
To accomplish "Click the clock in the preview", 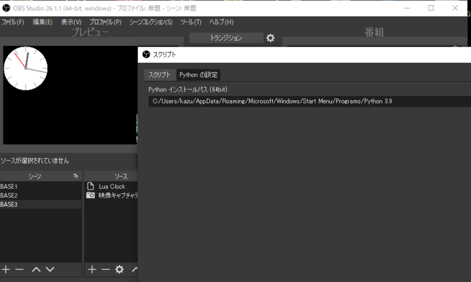I will tap(25, 68).
